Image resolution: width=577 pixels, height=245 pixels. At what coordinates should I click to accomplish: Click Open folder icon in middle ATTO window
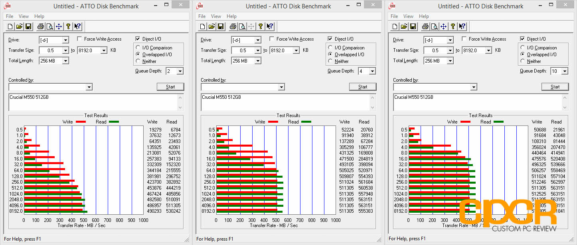(x=212, y=27)
